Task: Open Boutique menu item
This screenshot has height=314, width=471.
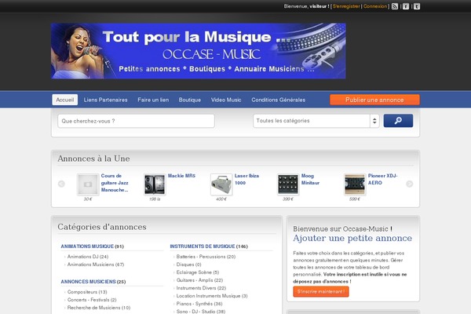Action: (190, 100)
